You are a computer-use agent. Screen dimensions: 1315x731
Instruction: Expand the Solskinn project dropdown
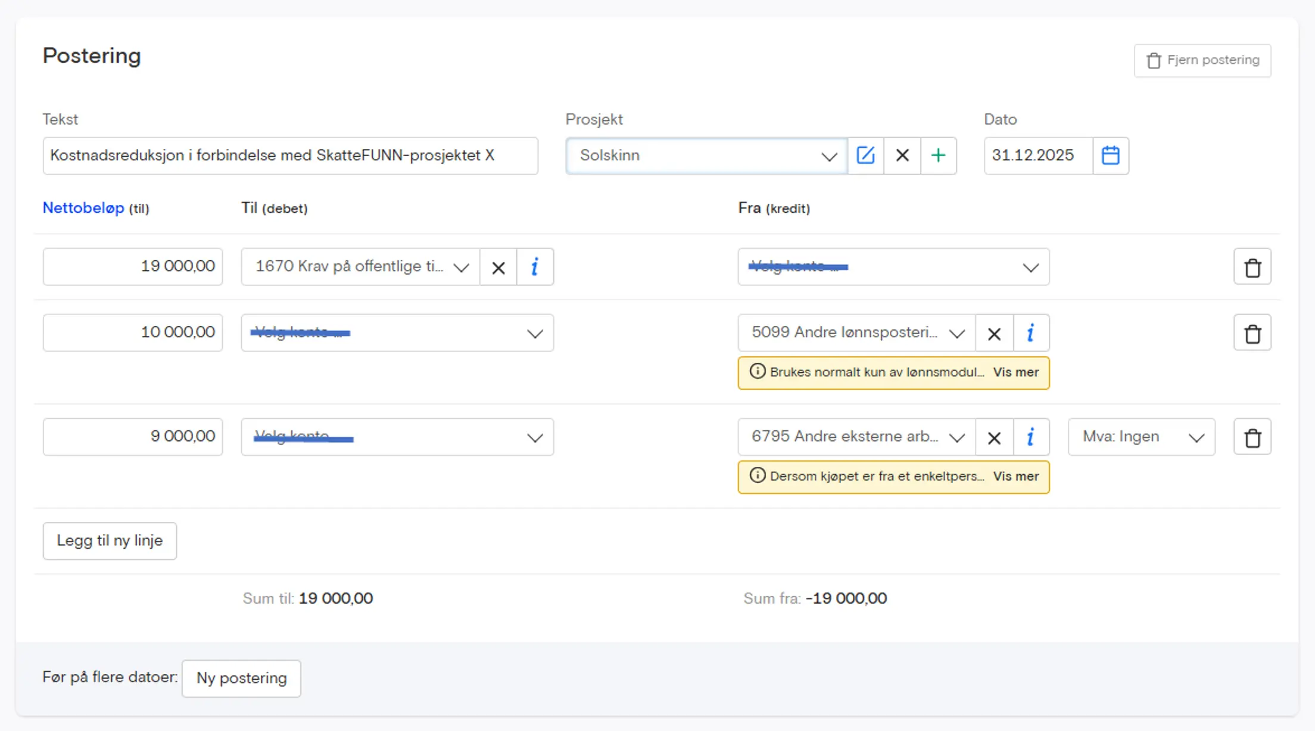pos(828,156)
